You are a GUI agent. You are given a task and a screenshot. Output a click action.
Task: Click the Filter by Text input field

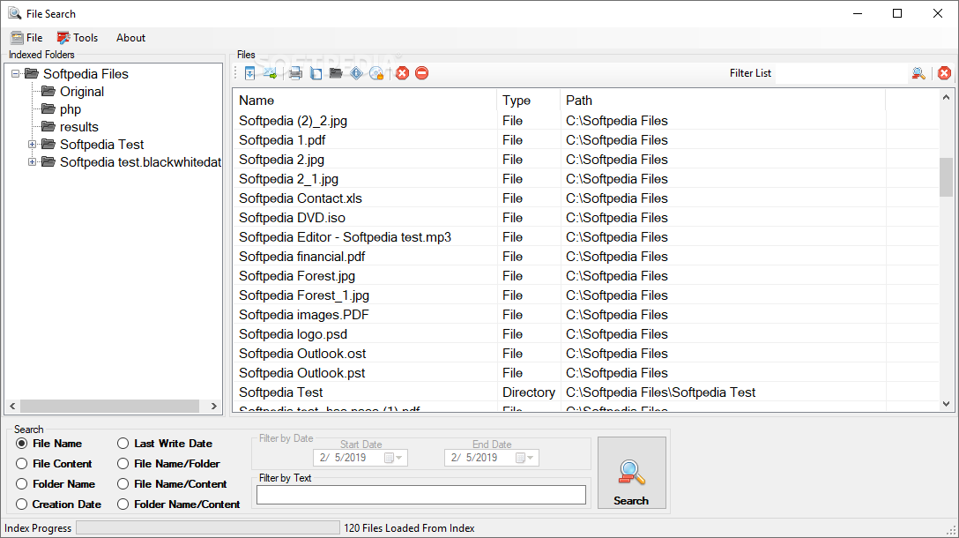coord(420,495)
